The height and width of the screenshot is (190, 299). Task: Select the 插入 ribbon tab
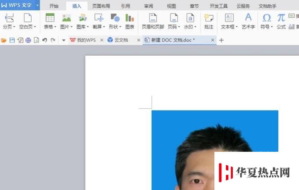click(77, 6)
